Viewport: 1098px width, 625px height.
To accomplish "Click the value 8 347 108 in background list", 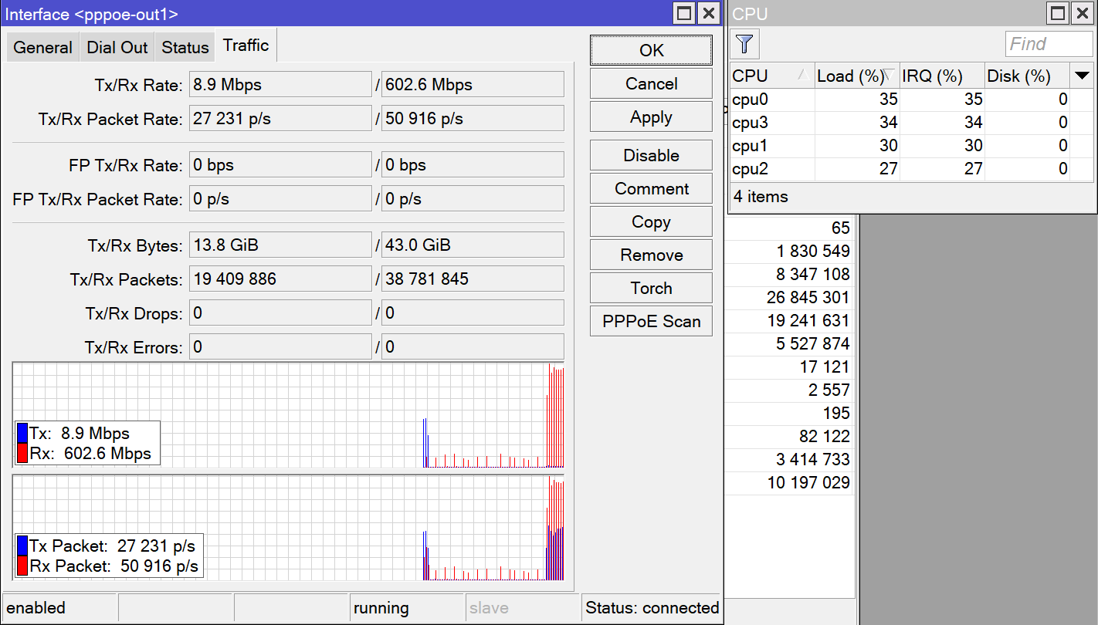I will [813, 274].
